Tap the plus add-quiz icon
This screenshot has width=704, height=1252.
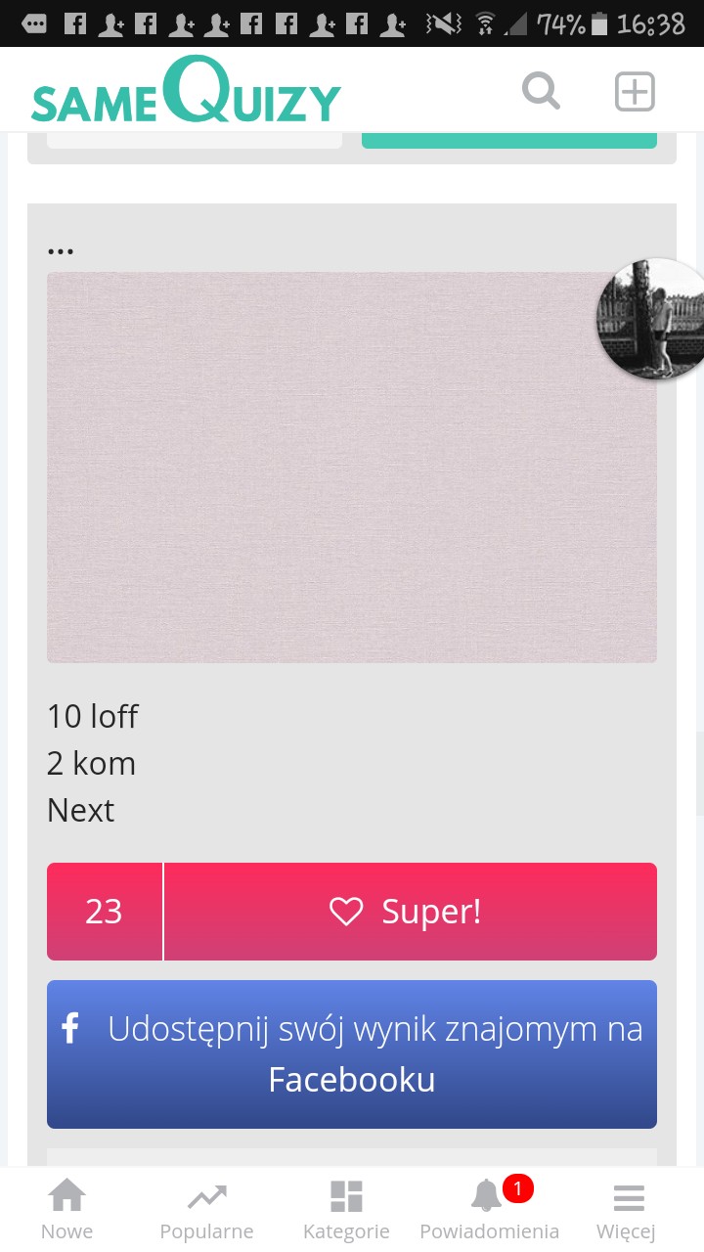[635, 92]
